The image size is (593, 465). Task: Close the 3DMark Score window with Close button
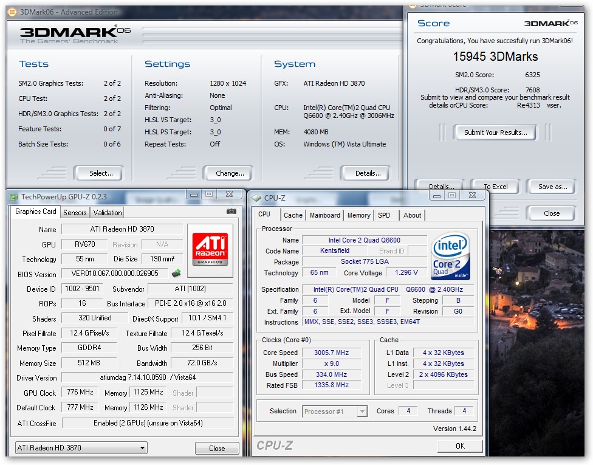coord(552,213)
